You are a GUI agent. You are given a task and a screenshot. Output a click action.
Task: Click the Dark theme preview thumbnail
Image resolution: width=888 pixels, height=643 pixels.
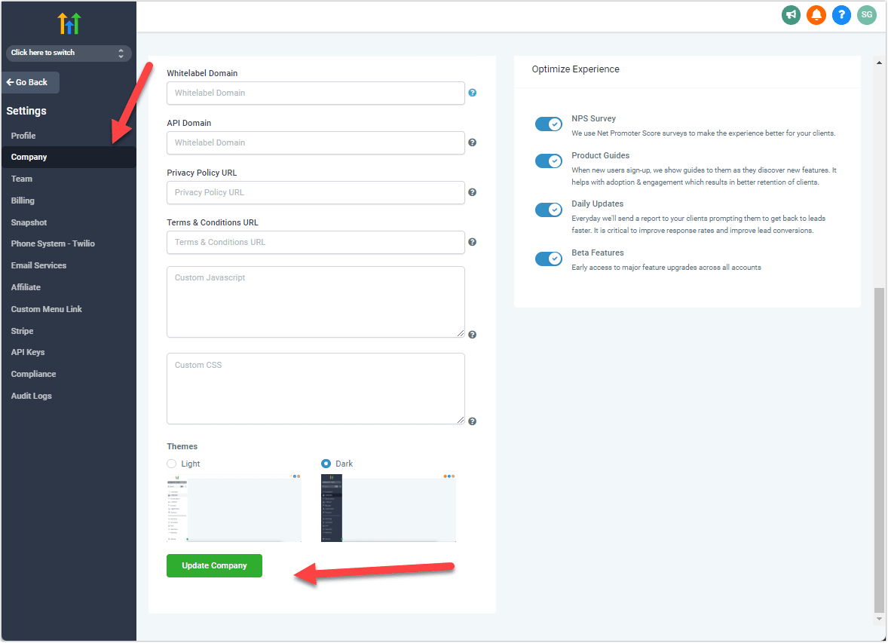[388, 508]
